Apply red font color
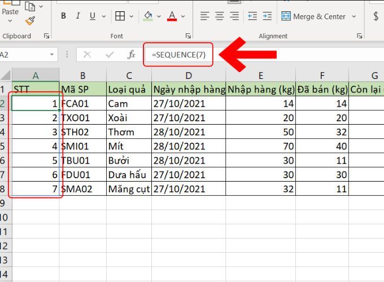The width and height of the screenshot is (384, 282). (x=172, y=16)
